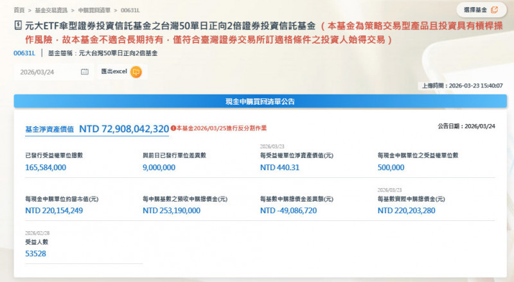Viewport: 514px width, 282px height.
Task: Select 受益人數 value 53528
Action: pos(36,254)
